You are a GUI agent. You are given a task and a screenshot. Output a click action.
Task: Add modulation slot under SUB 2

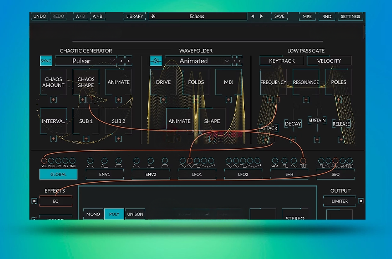pos(118,139)
